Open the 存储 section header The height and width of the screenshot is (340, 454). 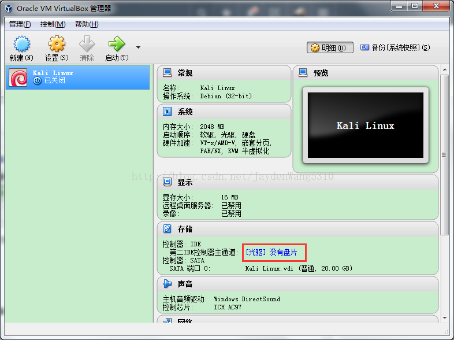pyautogui.click(x=297, y=229)
